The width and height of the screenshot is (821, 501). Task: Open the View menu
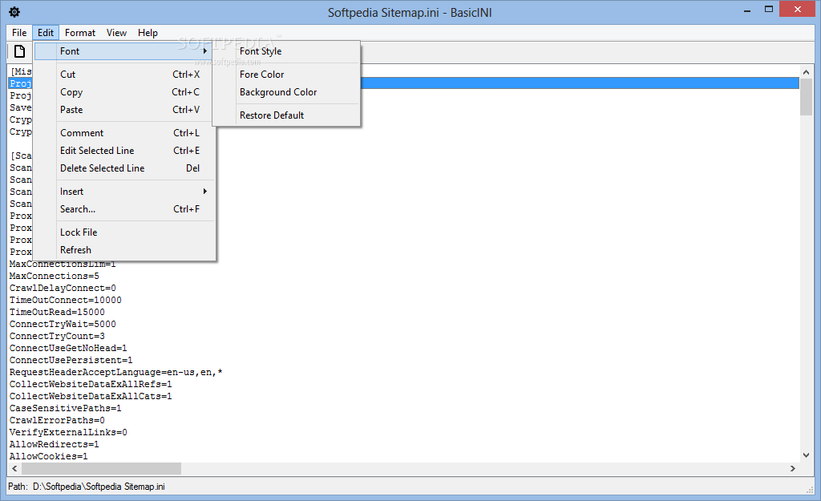click(116, 32)
